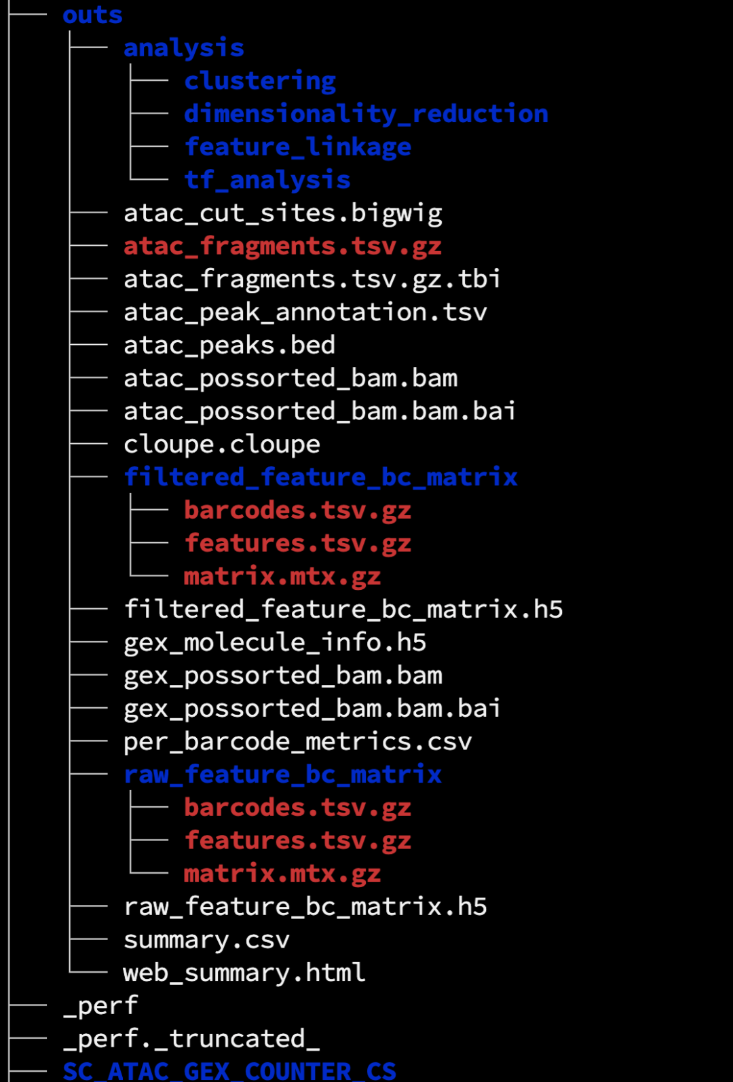Click filtered_feature_bc_matrix.h5 file
Viewport: 733px width, 1082px height.
[343, 610]
